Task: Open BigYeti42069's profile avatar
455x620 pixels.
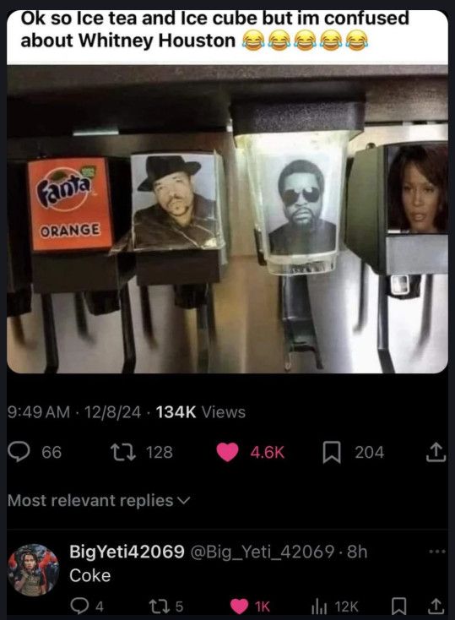Action: click(34, 569)
